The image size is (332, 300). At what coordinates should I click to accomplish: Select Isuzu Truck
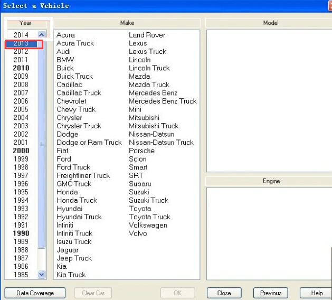(x=74, y=241)
